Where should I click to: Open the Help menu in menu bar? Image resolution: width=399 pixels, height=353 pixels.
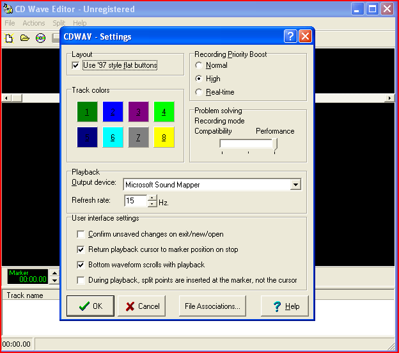click(80, 23)
